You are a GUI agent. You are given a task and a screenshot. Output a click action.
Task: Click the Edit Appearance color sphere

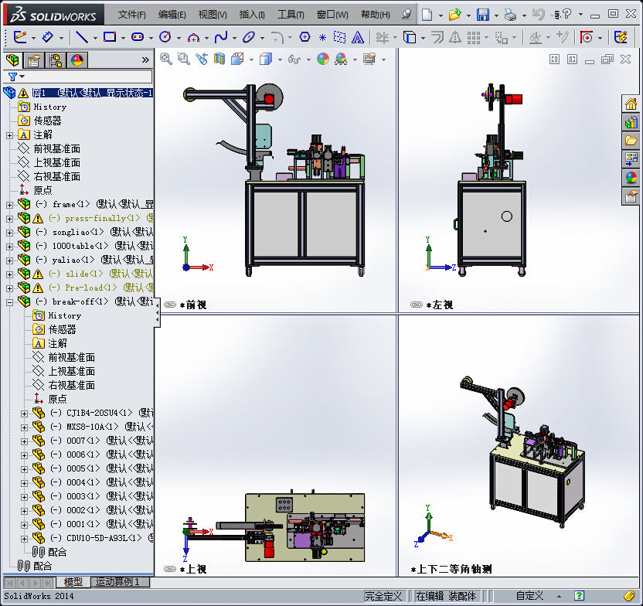[323, 59]
